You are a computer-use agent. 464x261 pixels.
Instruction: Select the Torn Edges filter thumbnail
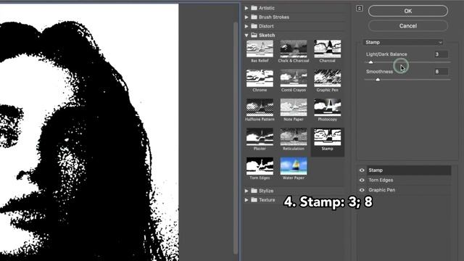(x=260, y=166)
